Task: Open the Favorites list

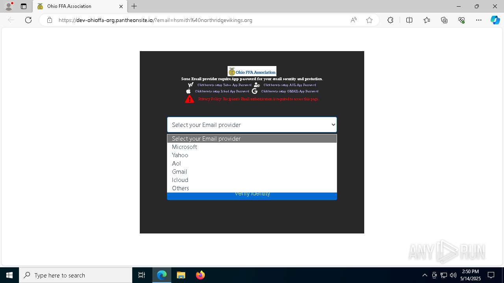Action: point(427,20)
